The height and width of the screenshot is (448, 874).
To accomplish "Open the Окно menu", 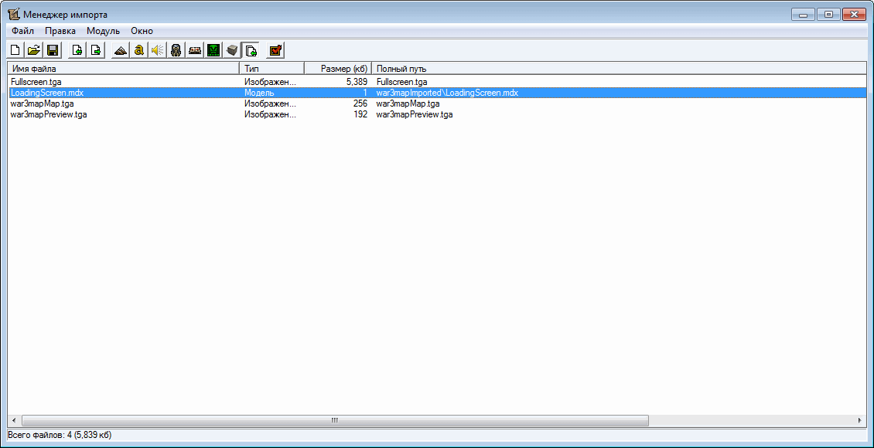I will (142, 31).
